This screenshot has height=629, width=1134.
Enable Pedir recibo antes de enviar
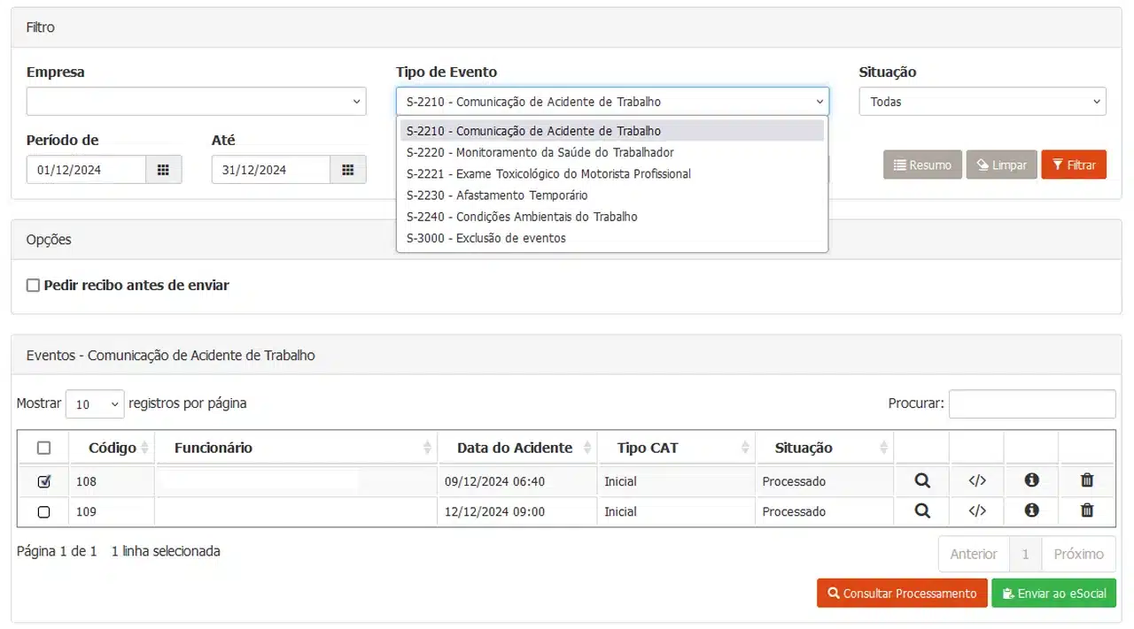pyautogui.click(x=33, y=286)
